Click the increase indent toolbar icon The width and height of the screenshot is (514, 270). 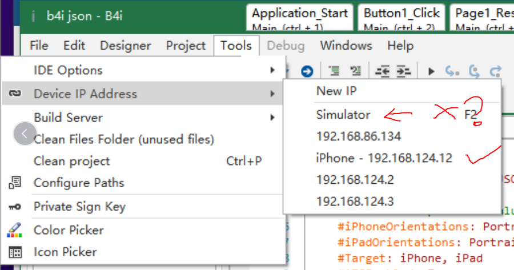[403, 71]
